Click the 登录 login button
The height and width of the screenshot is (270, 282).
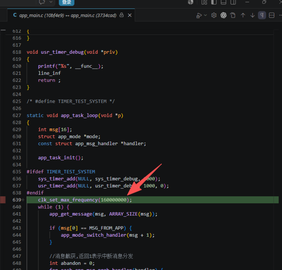(67, 2)
